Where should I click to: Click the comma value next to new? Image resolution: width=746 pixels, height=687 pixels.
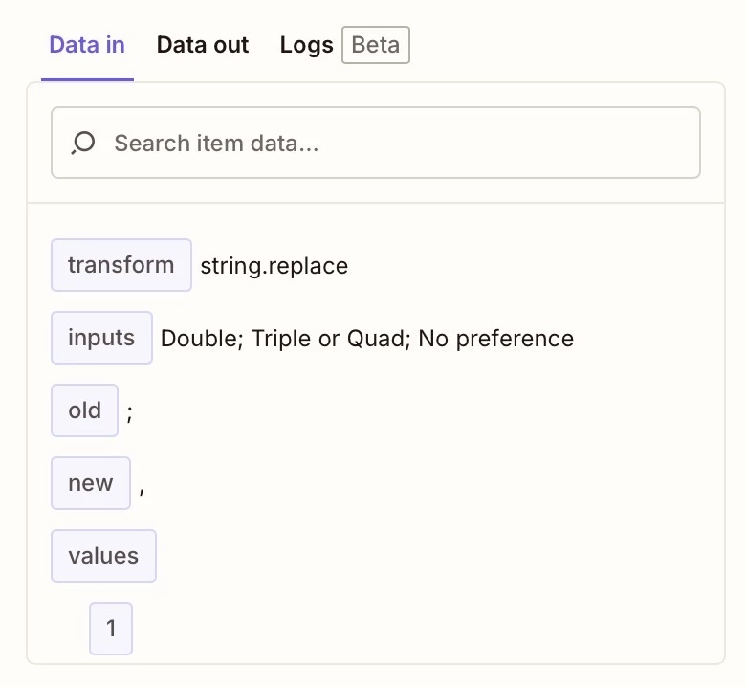coord(142,491)
